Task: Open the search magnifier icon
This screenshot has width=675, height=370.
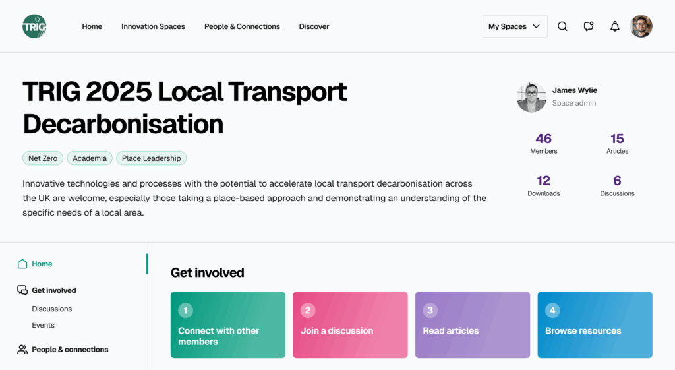Action: click(x=562, y=26)
